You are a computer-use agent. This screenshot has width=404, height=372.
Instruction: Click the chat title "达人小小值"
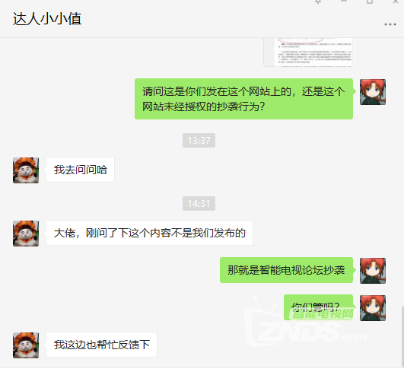pyautogui.click(x=47, y=19)
